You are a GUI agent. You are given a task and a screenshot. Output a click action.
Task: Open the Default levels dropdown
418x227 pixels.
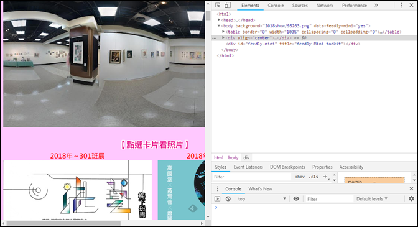pos(372,199)
